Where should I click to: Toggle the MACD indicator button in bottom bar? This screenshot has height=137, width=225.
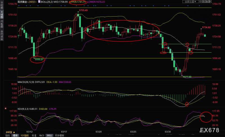click(x=42, y=135)
